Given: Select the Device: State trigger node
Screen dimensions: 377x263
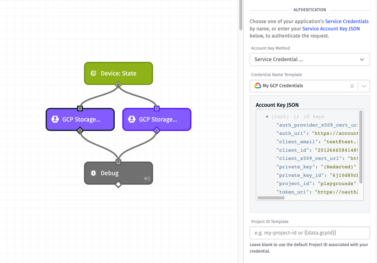Looking at the screenshot, I should tap(118, 73).
